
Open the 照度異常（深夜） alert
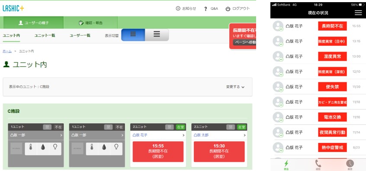[x=332, y=72]
